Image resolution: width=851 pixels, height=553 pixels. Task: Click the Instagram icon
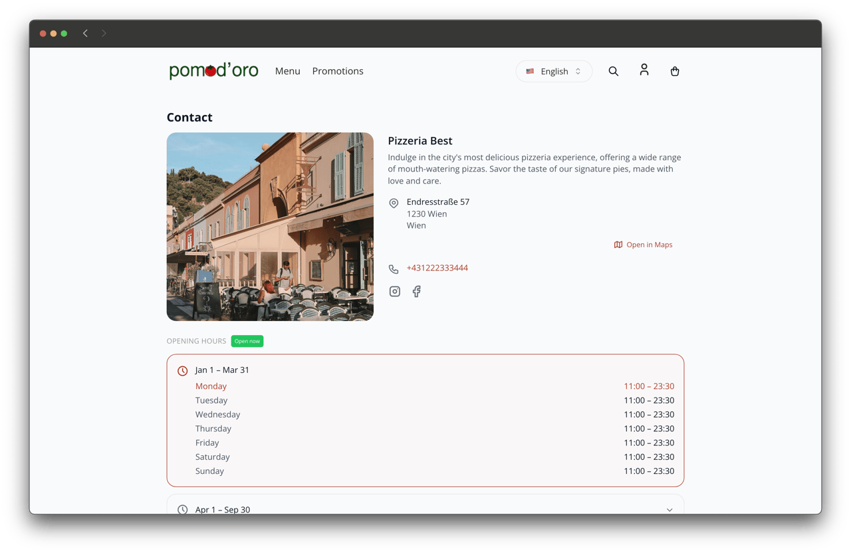(395, 291)
